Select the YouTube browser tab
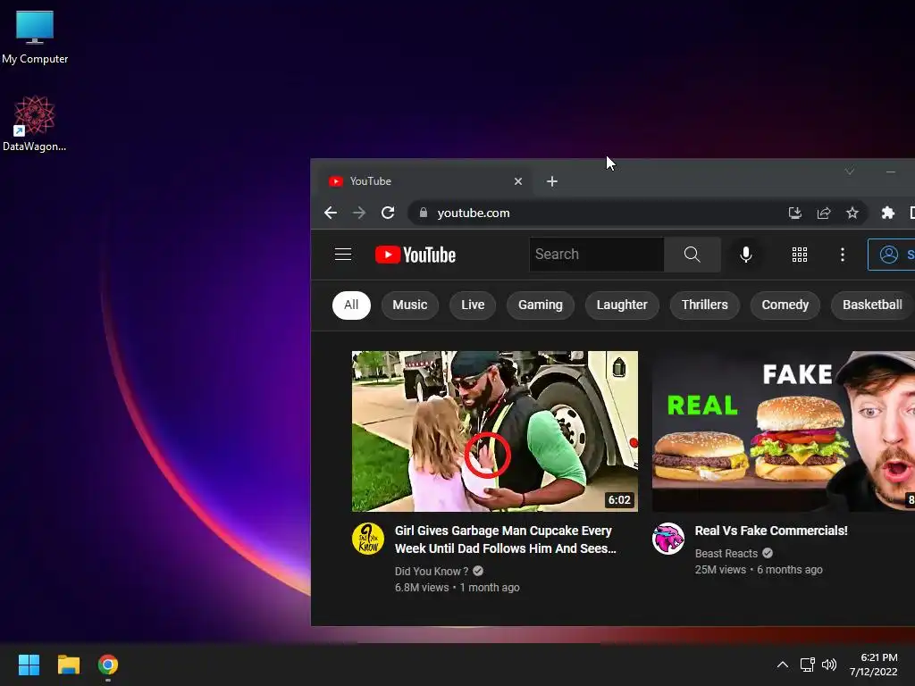 tap(426, 181)
